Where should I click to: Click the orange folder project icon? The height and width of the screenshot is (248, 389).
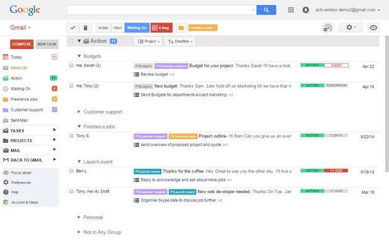click(x=181, y=28)
